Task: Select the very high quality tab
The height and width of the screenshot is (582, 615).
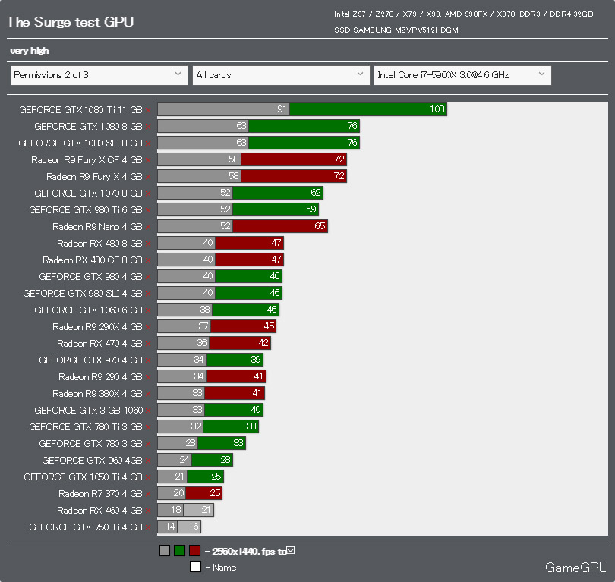Action: click(30, 51)
